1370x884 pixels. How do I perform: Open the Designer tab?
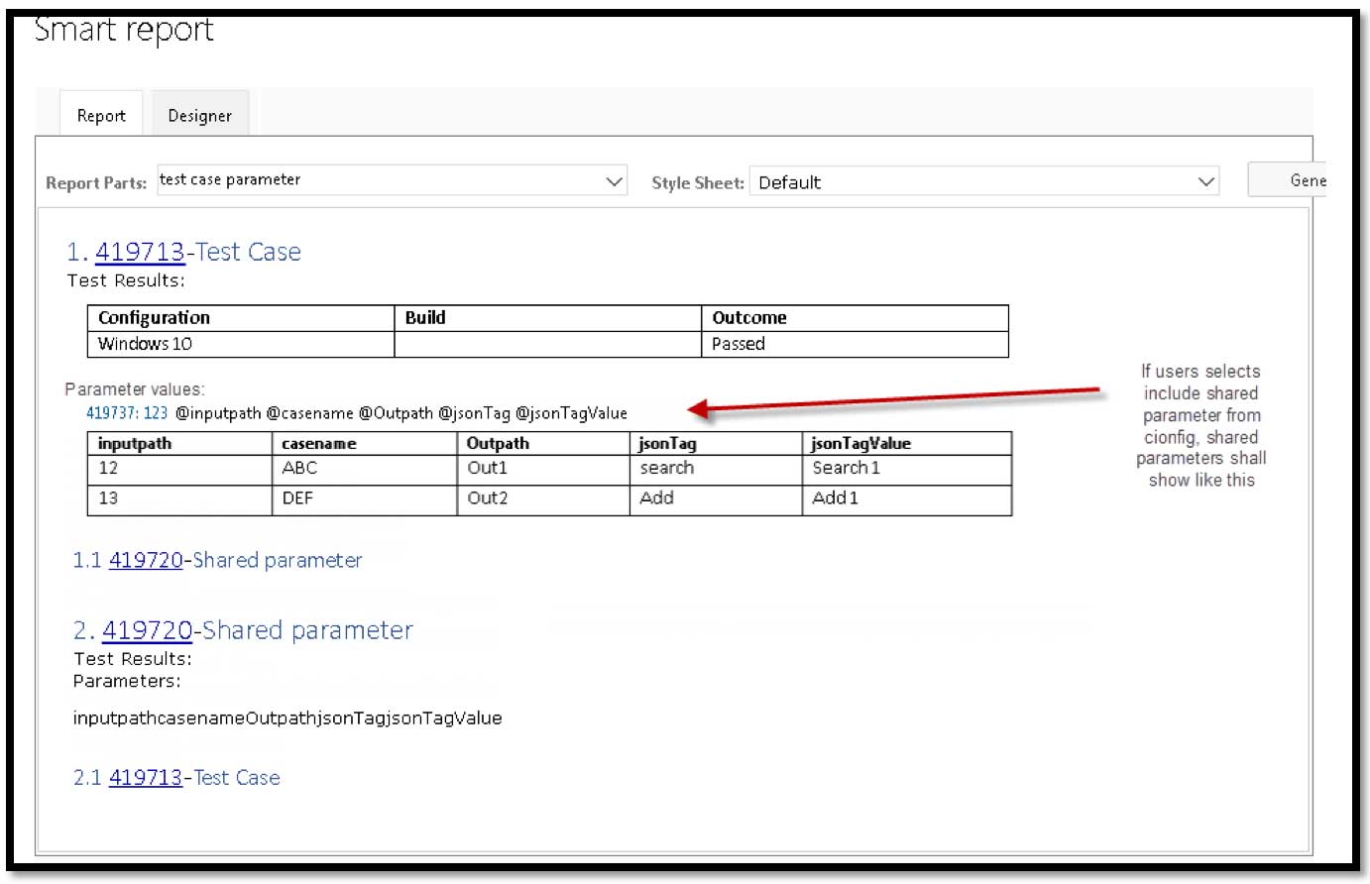199,115
